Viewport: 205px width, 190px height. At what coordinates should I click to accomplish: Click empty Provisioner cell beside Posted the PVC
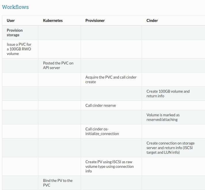tap(111, 65)
